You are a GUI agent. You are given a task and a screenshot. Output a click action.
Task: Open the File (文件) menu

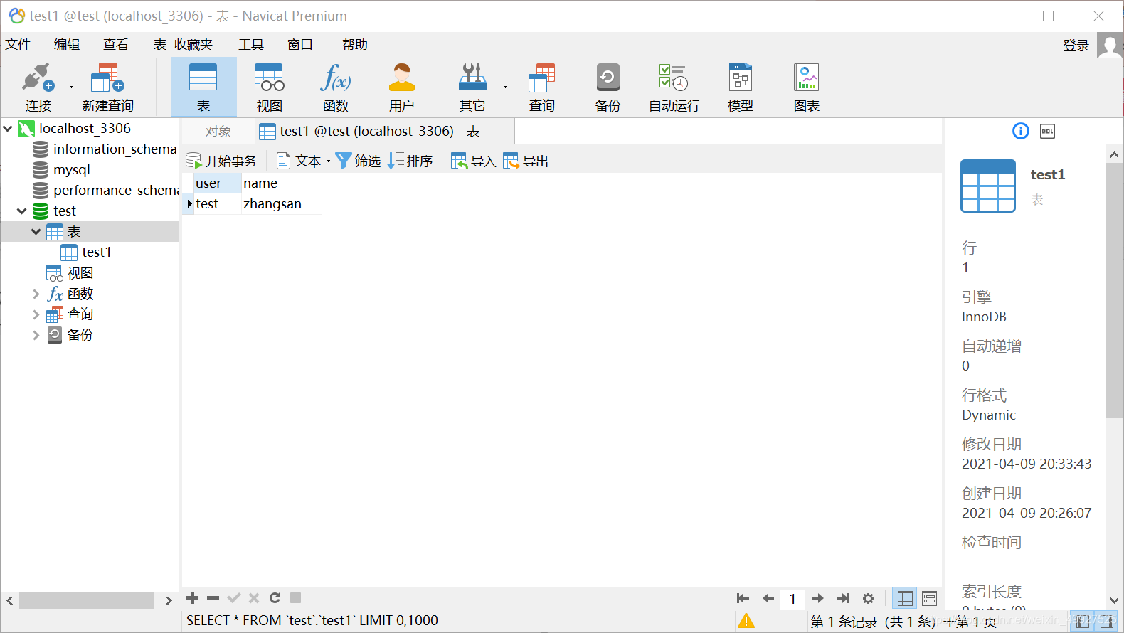point(18,45)
